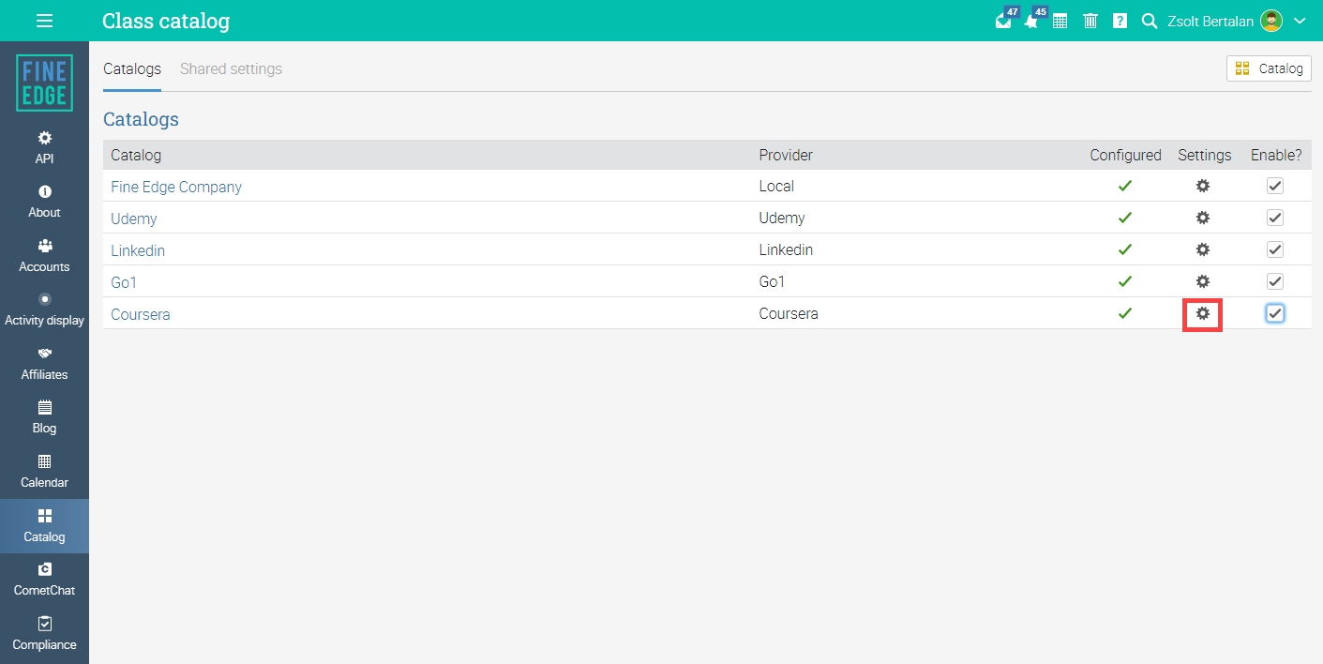
Task: Open settings gear for Fine Edge Company
Action: click(x=1203, y=186)
